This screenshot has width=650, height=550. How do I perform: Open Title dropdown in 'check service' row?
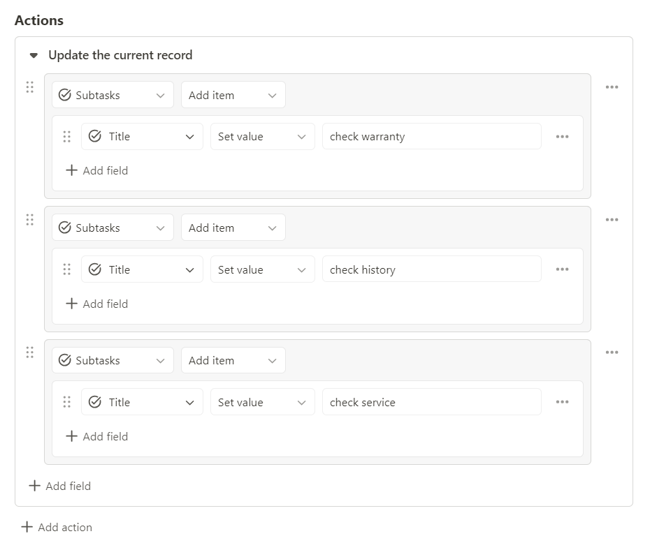(142, 402)
